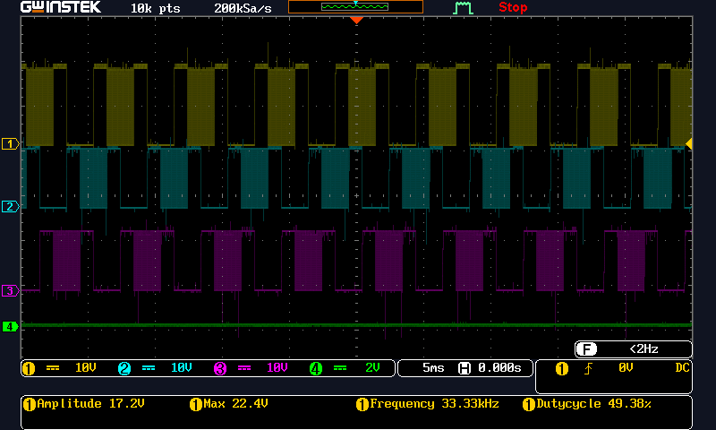Click the channel badge beside Max measurement
716x430 pixels.
195,404
